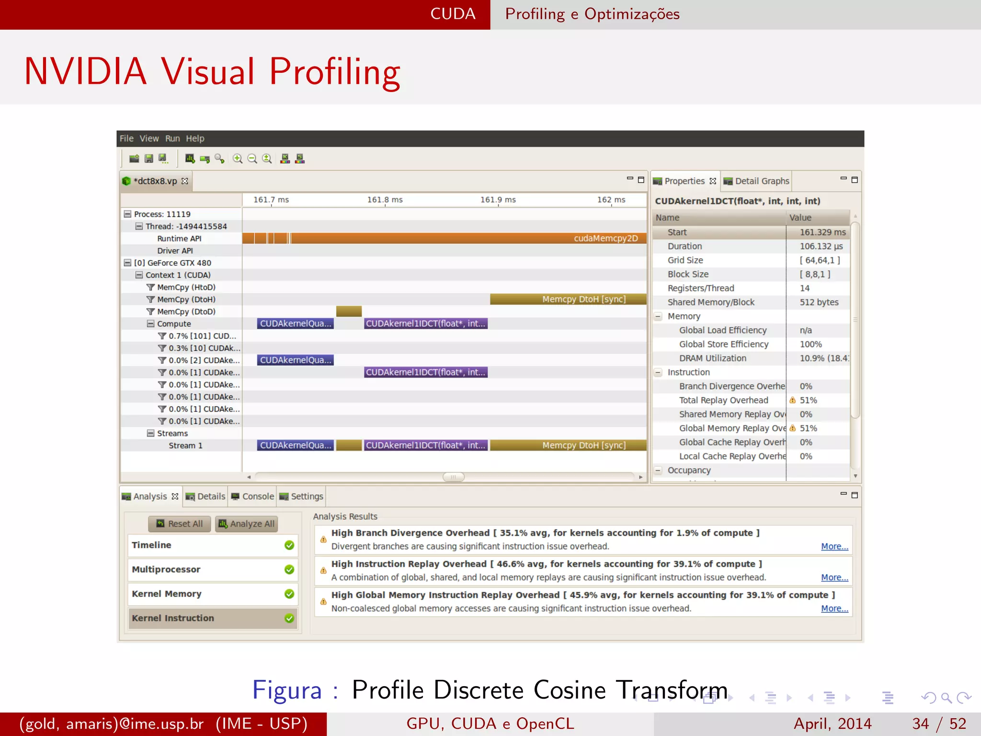Click the New Session toolbar icon
981x736 pixels.
point(134,159)
